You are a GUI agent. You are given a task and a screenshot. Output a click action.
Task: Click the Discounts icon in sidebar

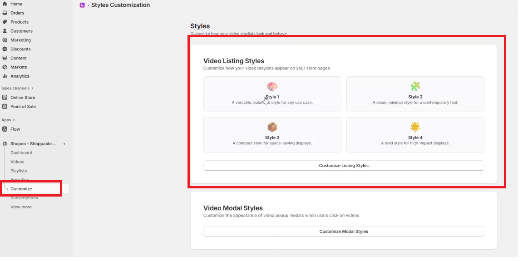click(5, 49)
